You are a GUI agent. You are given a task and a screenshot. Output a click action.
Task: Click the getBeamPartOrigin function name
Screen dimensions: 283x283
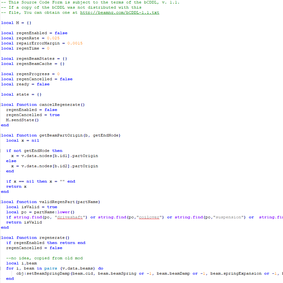pos(61,136)
